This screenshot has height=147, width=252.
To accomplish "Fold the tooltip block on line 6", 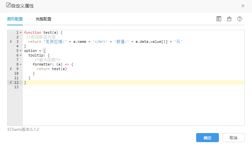I will [20, 55].
